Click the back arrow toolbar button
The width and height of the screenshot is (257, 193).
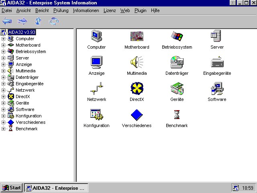[7, 21]
